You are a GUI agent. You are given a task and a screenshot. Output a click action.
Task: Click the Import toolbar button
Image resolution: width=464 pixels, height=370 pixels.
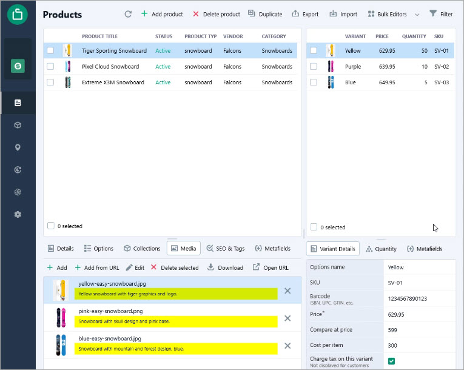(x=343, y=14)
